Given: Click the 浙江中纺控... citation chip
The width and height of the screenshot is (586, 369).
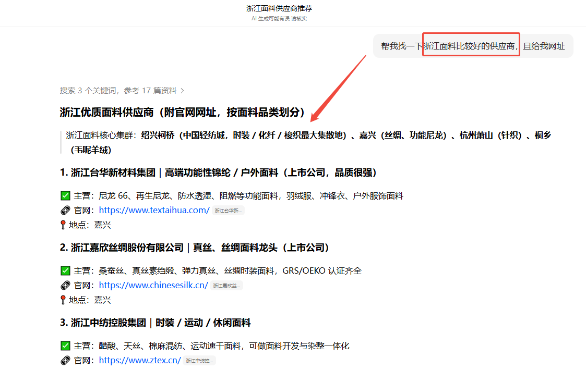Looking at the screenshot, I should click(199, 361).
